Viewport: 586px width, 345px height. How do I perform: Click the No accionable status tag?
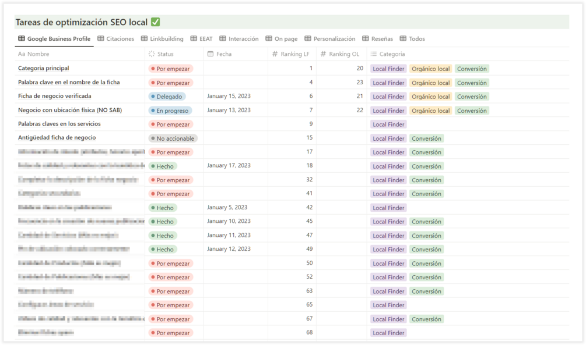tap(173, 138)
